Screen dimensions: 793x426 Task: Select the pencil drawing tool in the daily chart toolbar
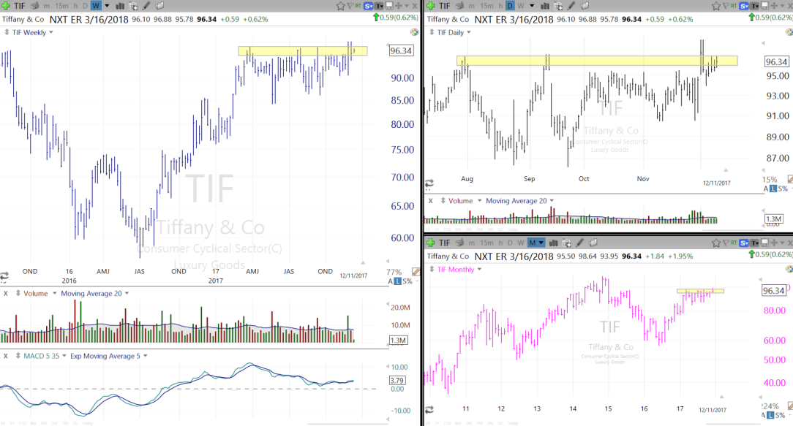click(x=570, y=6)
